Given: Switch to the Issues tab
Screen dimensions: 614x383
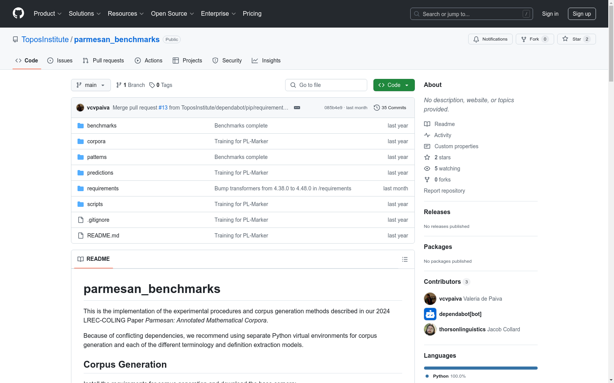Looking at the screenshot, I should (x=60, y=61).
